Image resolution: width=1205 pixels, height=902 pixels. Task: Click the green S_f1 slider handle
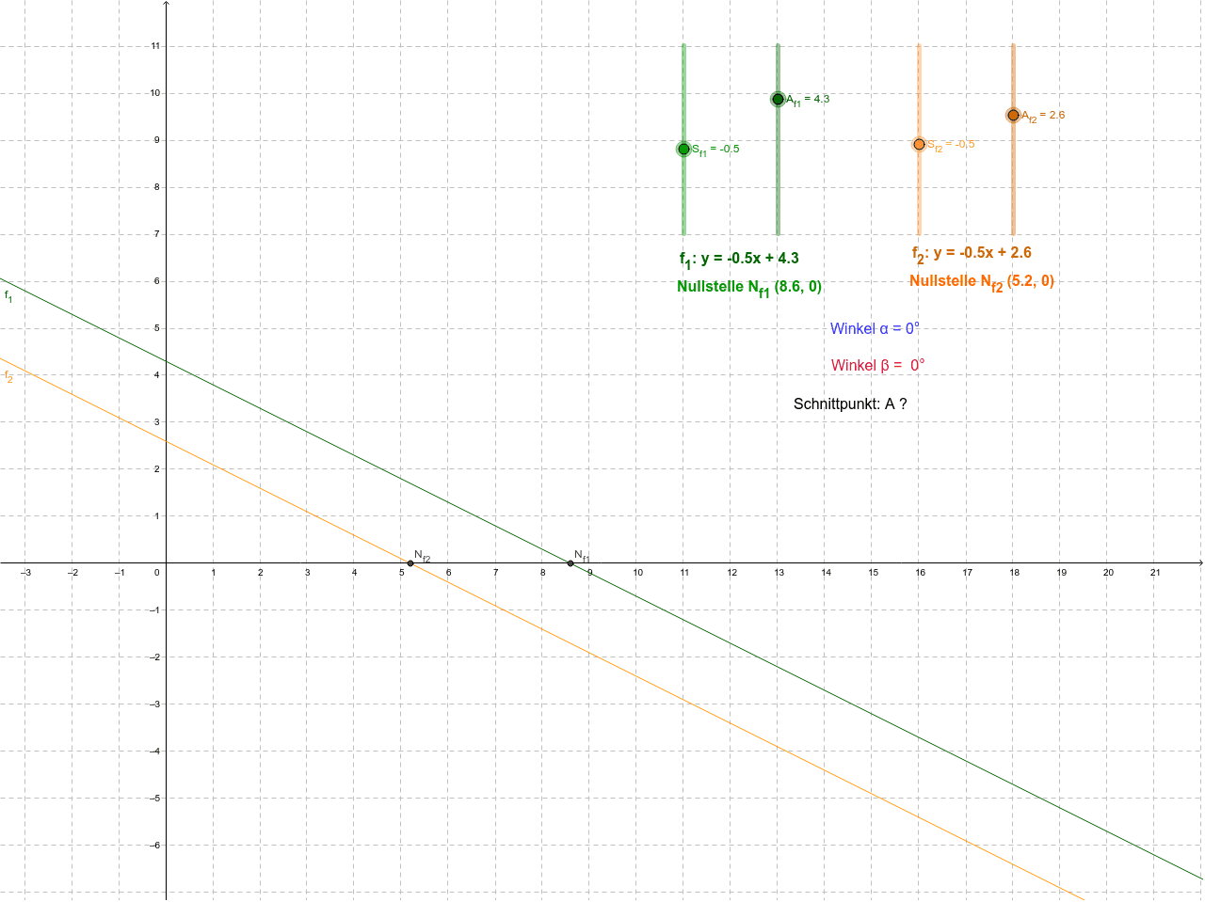click(x=683, y=149)
